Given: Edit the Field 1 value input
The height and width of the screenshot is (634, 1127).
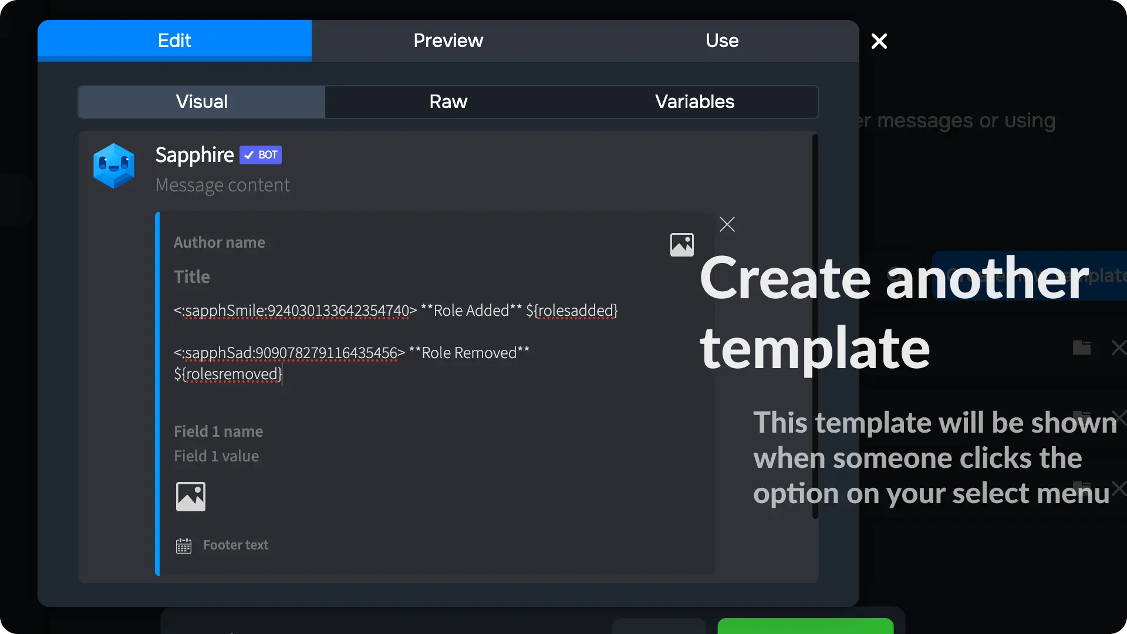Looking at the screenshot, I should tap(216, 456).
